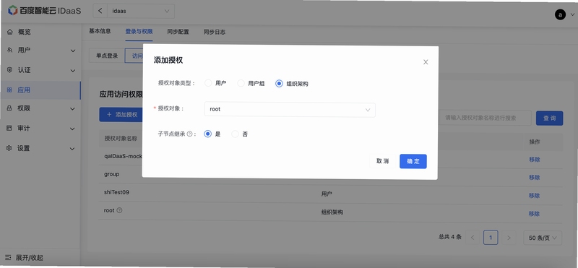The height and width of the screenshot is (268, 578).
Task: Switch to the 同步配置 tab
Action: click(178, 32)
